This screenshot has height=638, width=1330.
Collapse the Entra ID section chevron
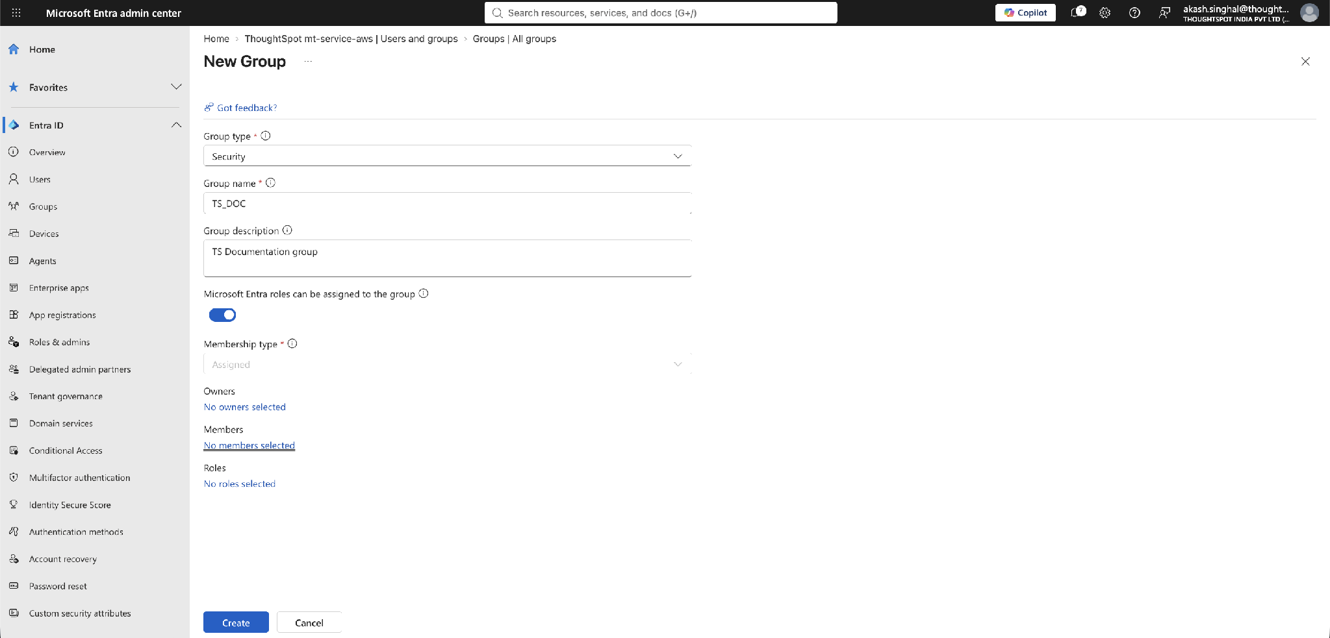click(x=176, y=125)
